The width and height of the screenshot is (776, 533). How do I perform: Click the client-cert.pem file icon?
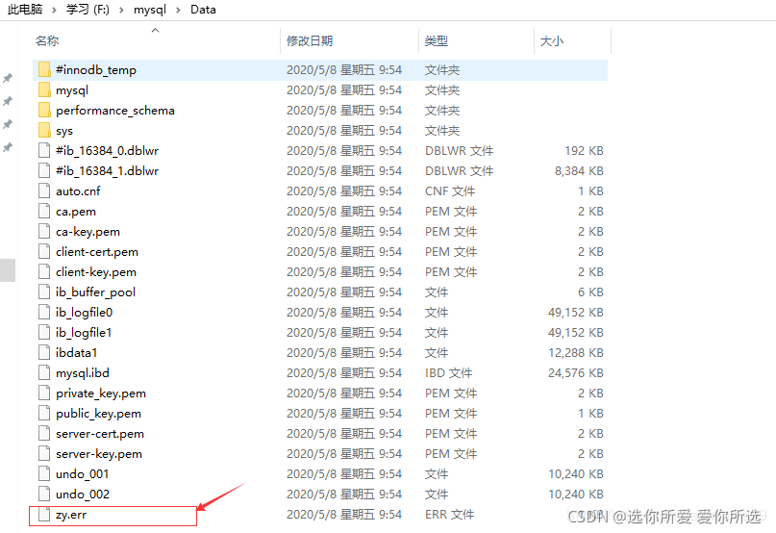click(x=44, y=252)
